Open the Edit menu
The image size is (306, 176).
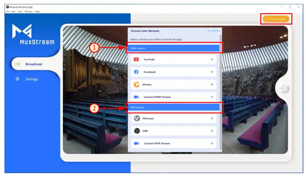[x=13, y=12]
